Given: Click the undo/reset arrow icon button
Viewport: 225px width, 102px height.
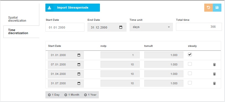Looking at the screenshot, I should pyautogui.click(x=208, y=7).
